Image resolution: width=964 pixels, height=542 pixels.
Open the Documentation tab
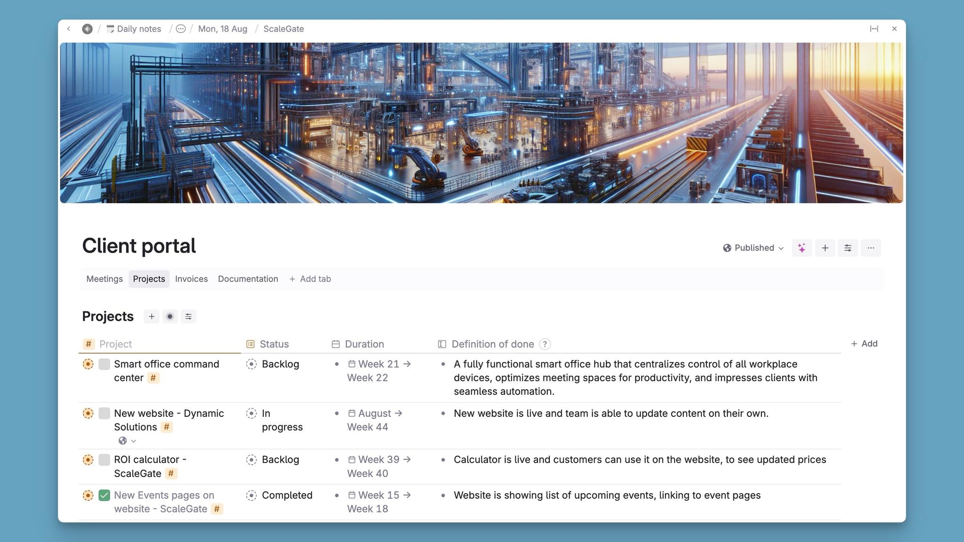248,279
